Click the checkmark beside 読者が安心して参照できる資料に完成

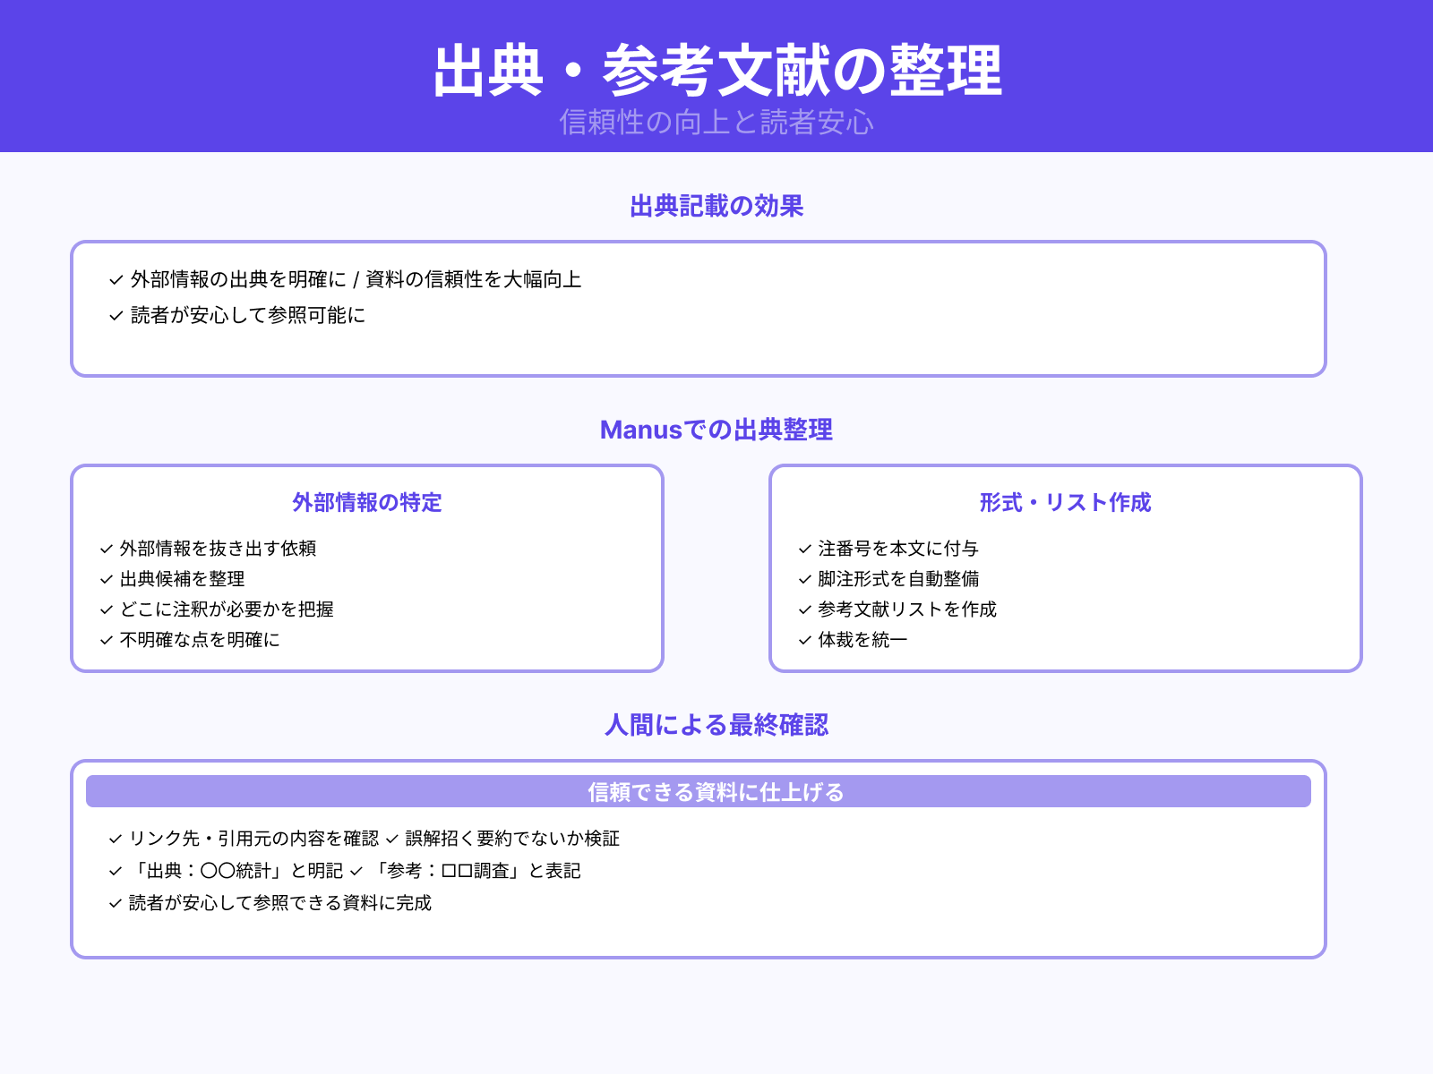114,903
